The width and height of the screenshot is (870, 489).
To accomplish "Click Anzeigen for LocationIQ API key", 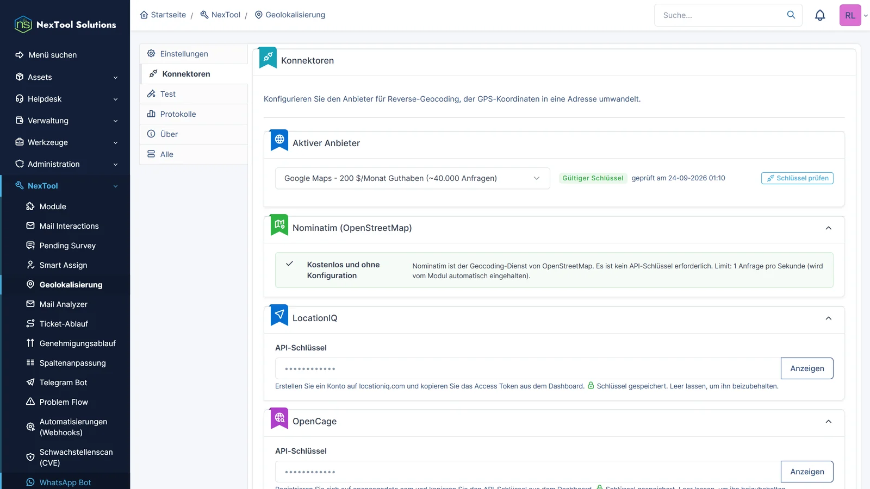I will (x=807, y=368).
